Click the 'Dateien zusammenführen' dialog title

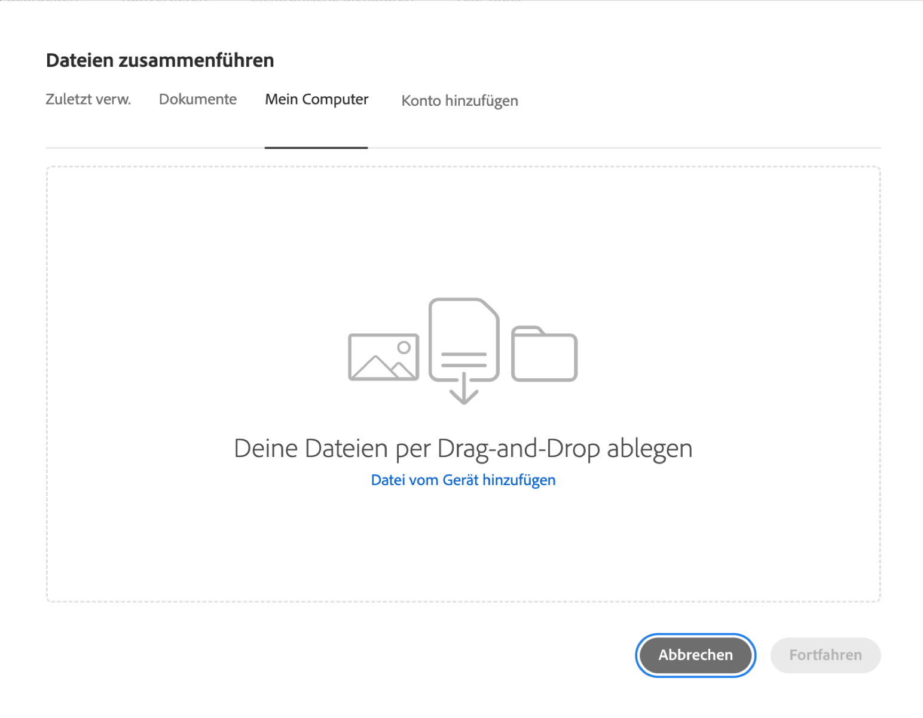coord(160,60)
